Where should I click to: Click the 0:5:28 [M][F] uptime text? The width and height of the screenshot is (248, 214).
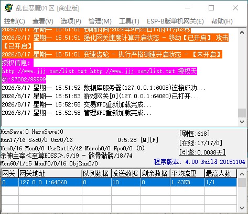138,140
